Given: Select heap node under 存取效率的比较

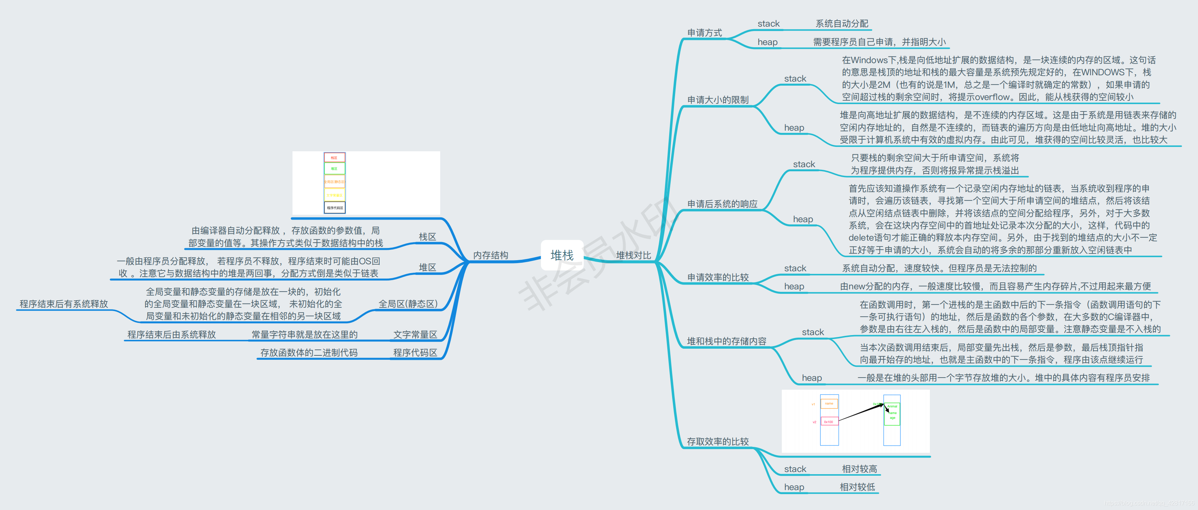Looking at the screenshot, I should click(x=794, y=487).
